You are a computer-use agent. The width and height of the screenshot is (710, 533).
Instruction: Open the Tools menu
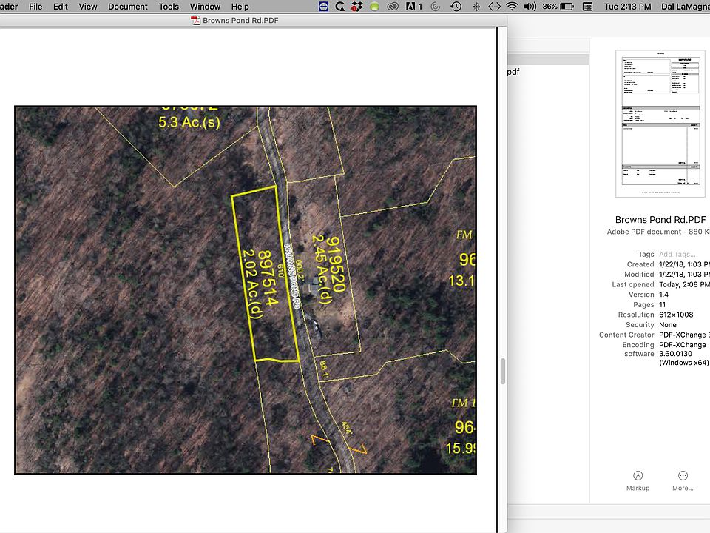tap(169, 7)
